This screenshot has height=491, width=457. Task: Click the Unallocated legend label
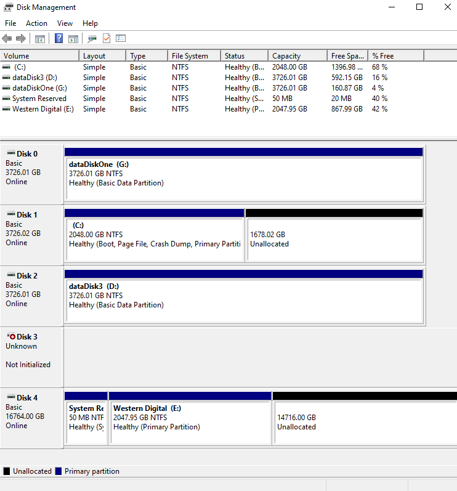32,471
